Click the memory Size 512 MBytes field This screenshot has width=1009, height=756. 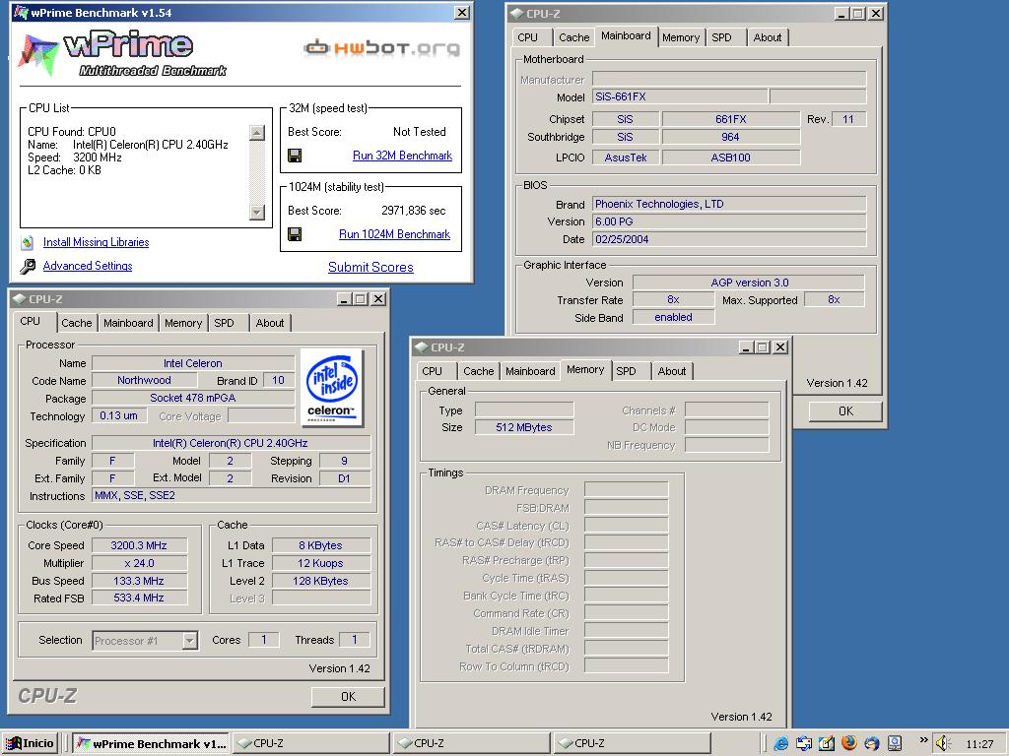[524, 427]
